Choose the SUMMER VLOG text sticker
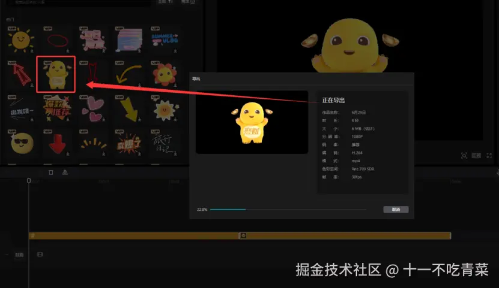Image resolution: width=499 pixels, height=288 pixels. [165, 40]
